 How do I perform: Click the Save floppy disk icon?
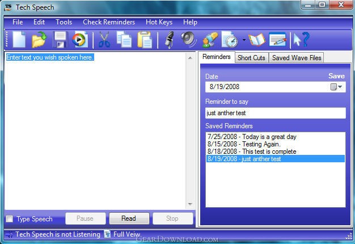[x=60, y=40]
